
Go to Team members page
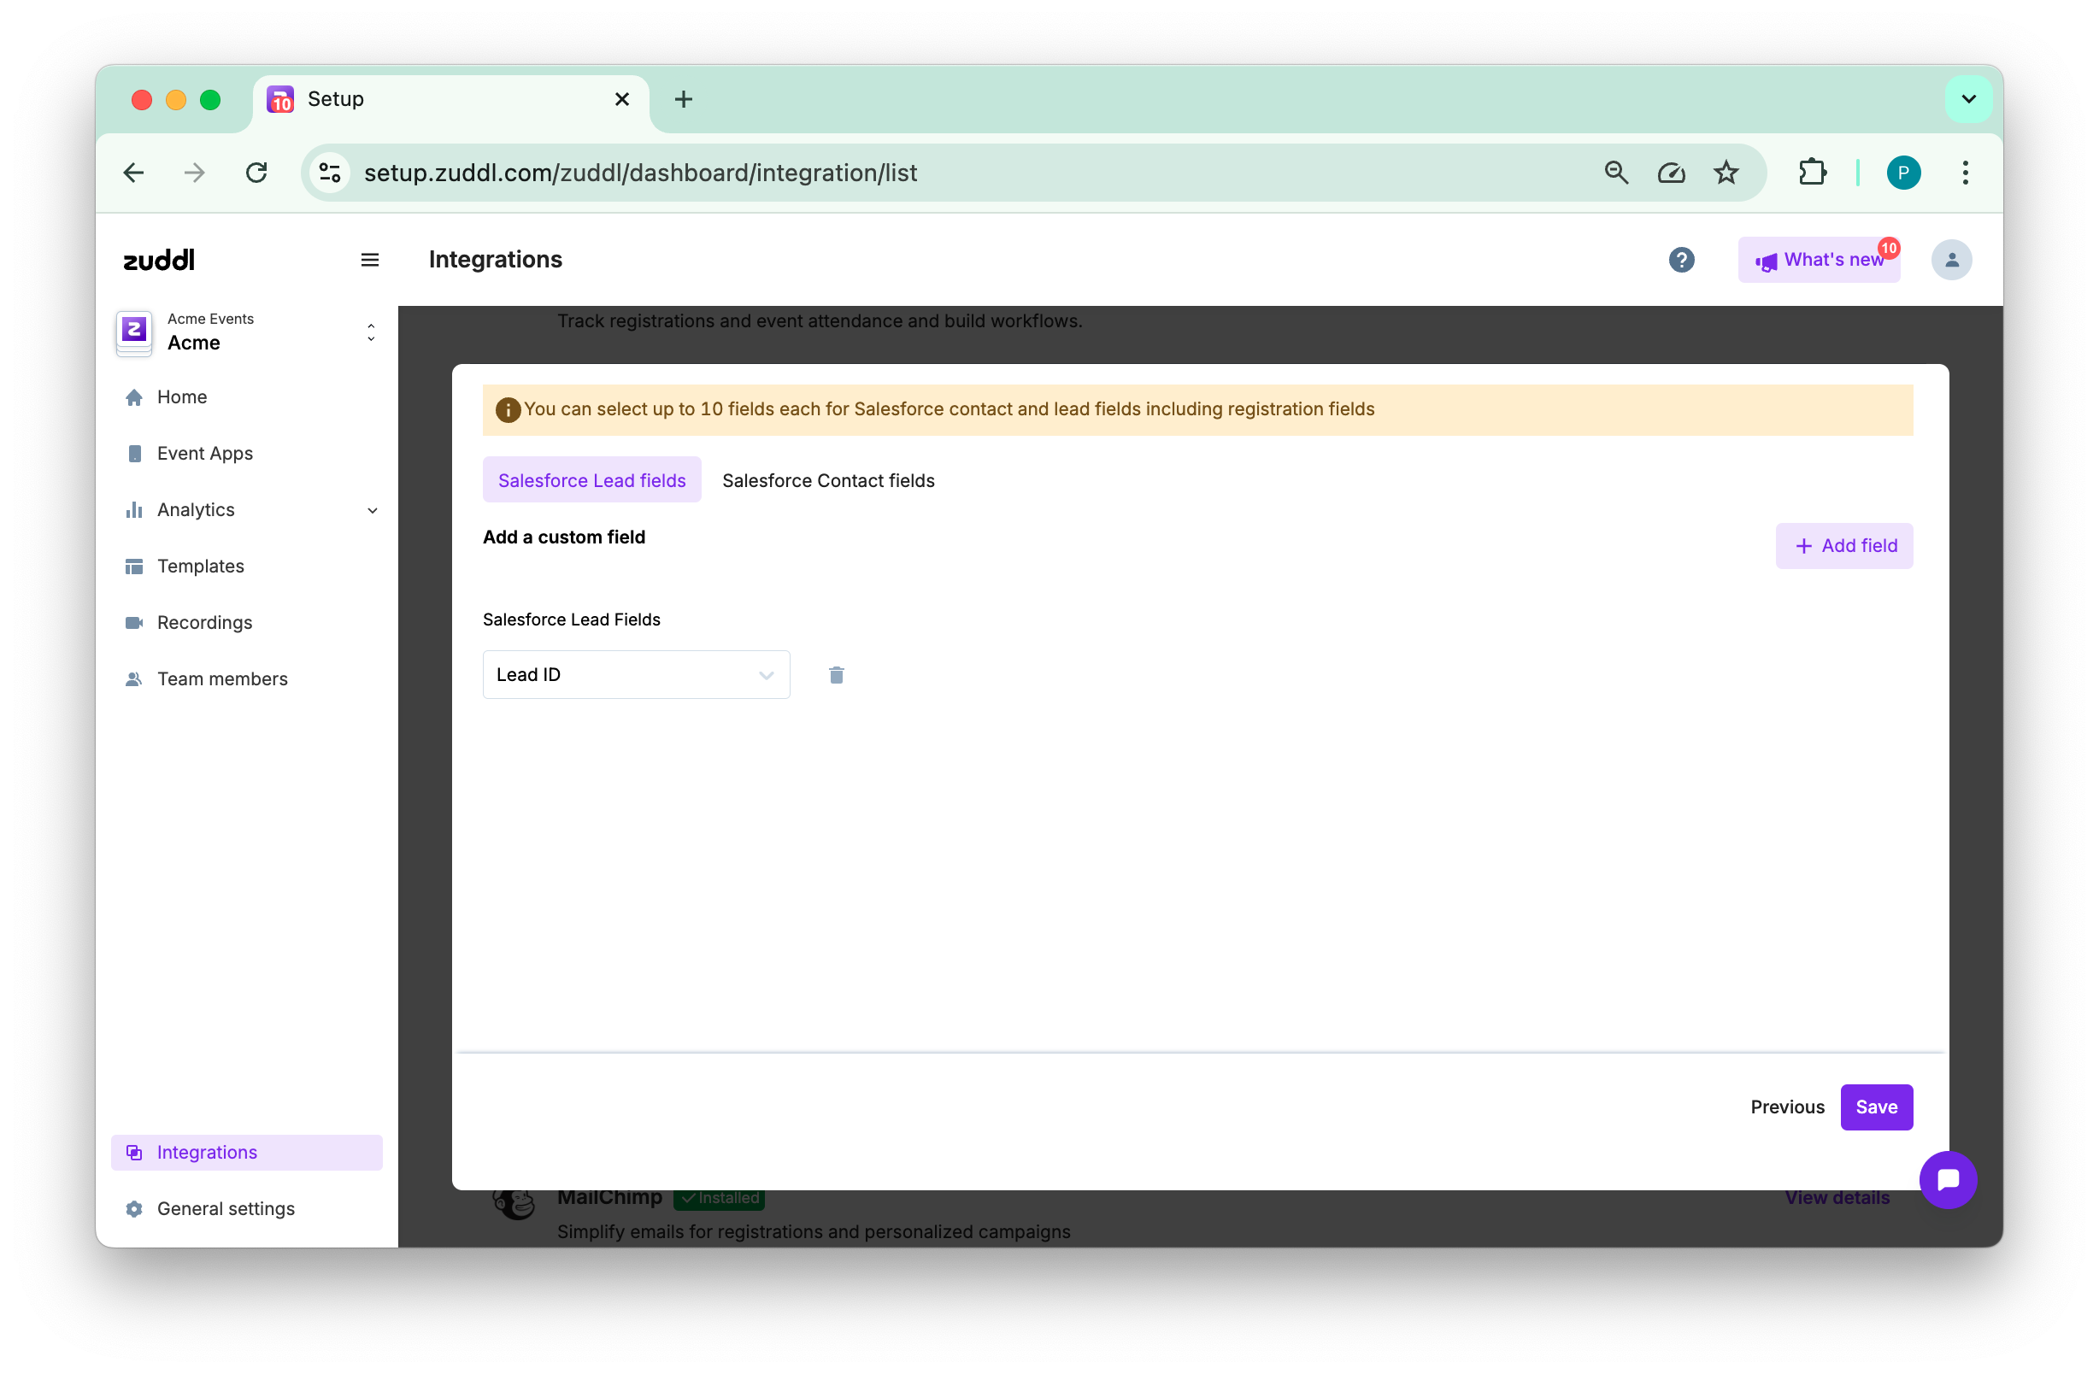point(221,678)
